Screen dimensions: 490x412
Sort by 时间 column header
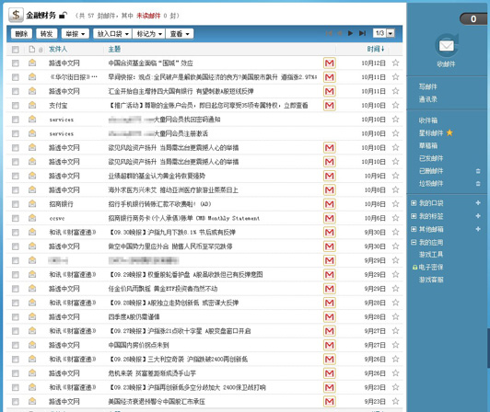[376, 49]
